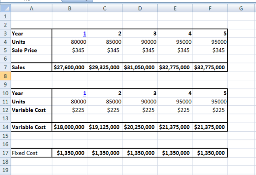Select the $29,325,000 sales cell
256x175 pixels.
(105, 67)
